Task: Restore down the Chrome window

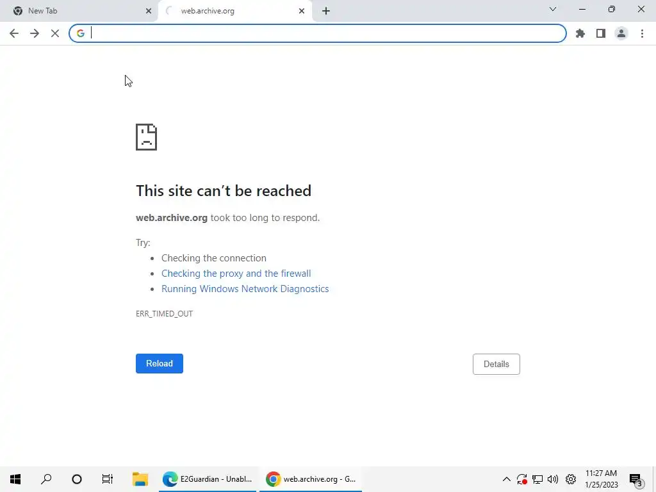Action: coord(612,9)
